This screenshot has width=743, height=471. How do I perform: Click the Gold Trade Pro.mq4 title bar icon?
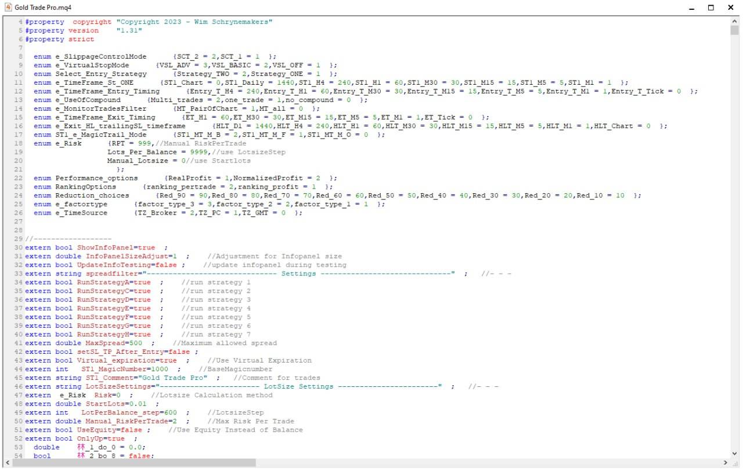point(8,7)
